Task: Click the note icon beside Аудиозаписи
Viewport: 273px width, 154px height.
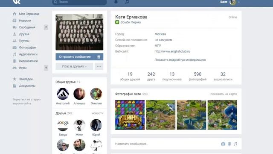Action: pos(15,54)
